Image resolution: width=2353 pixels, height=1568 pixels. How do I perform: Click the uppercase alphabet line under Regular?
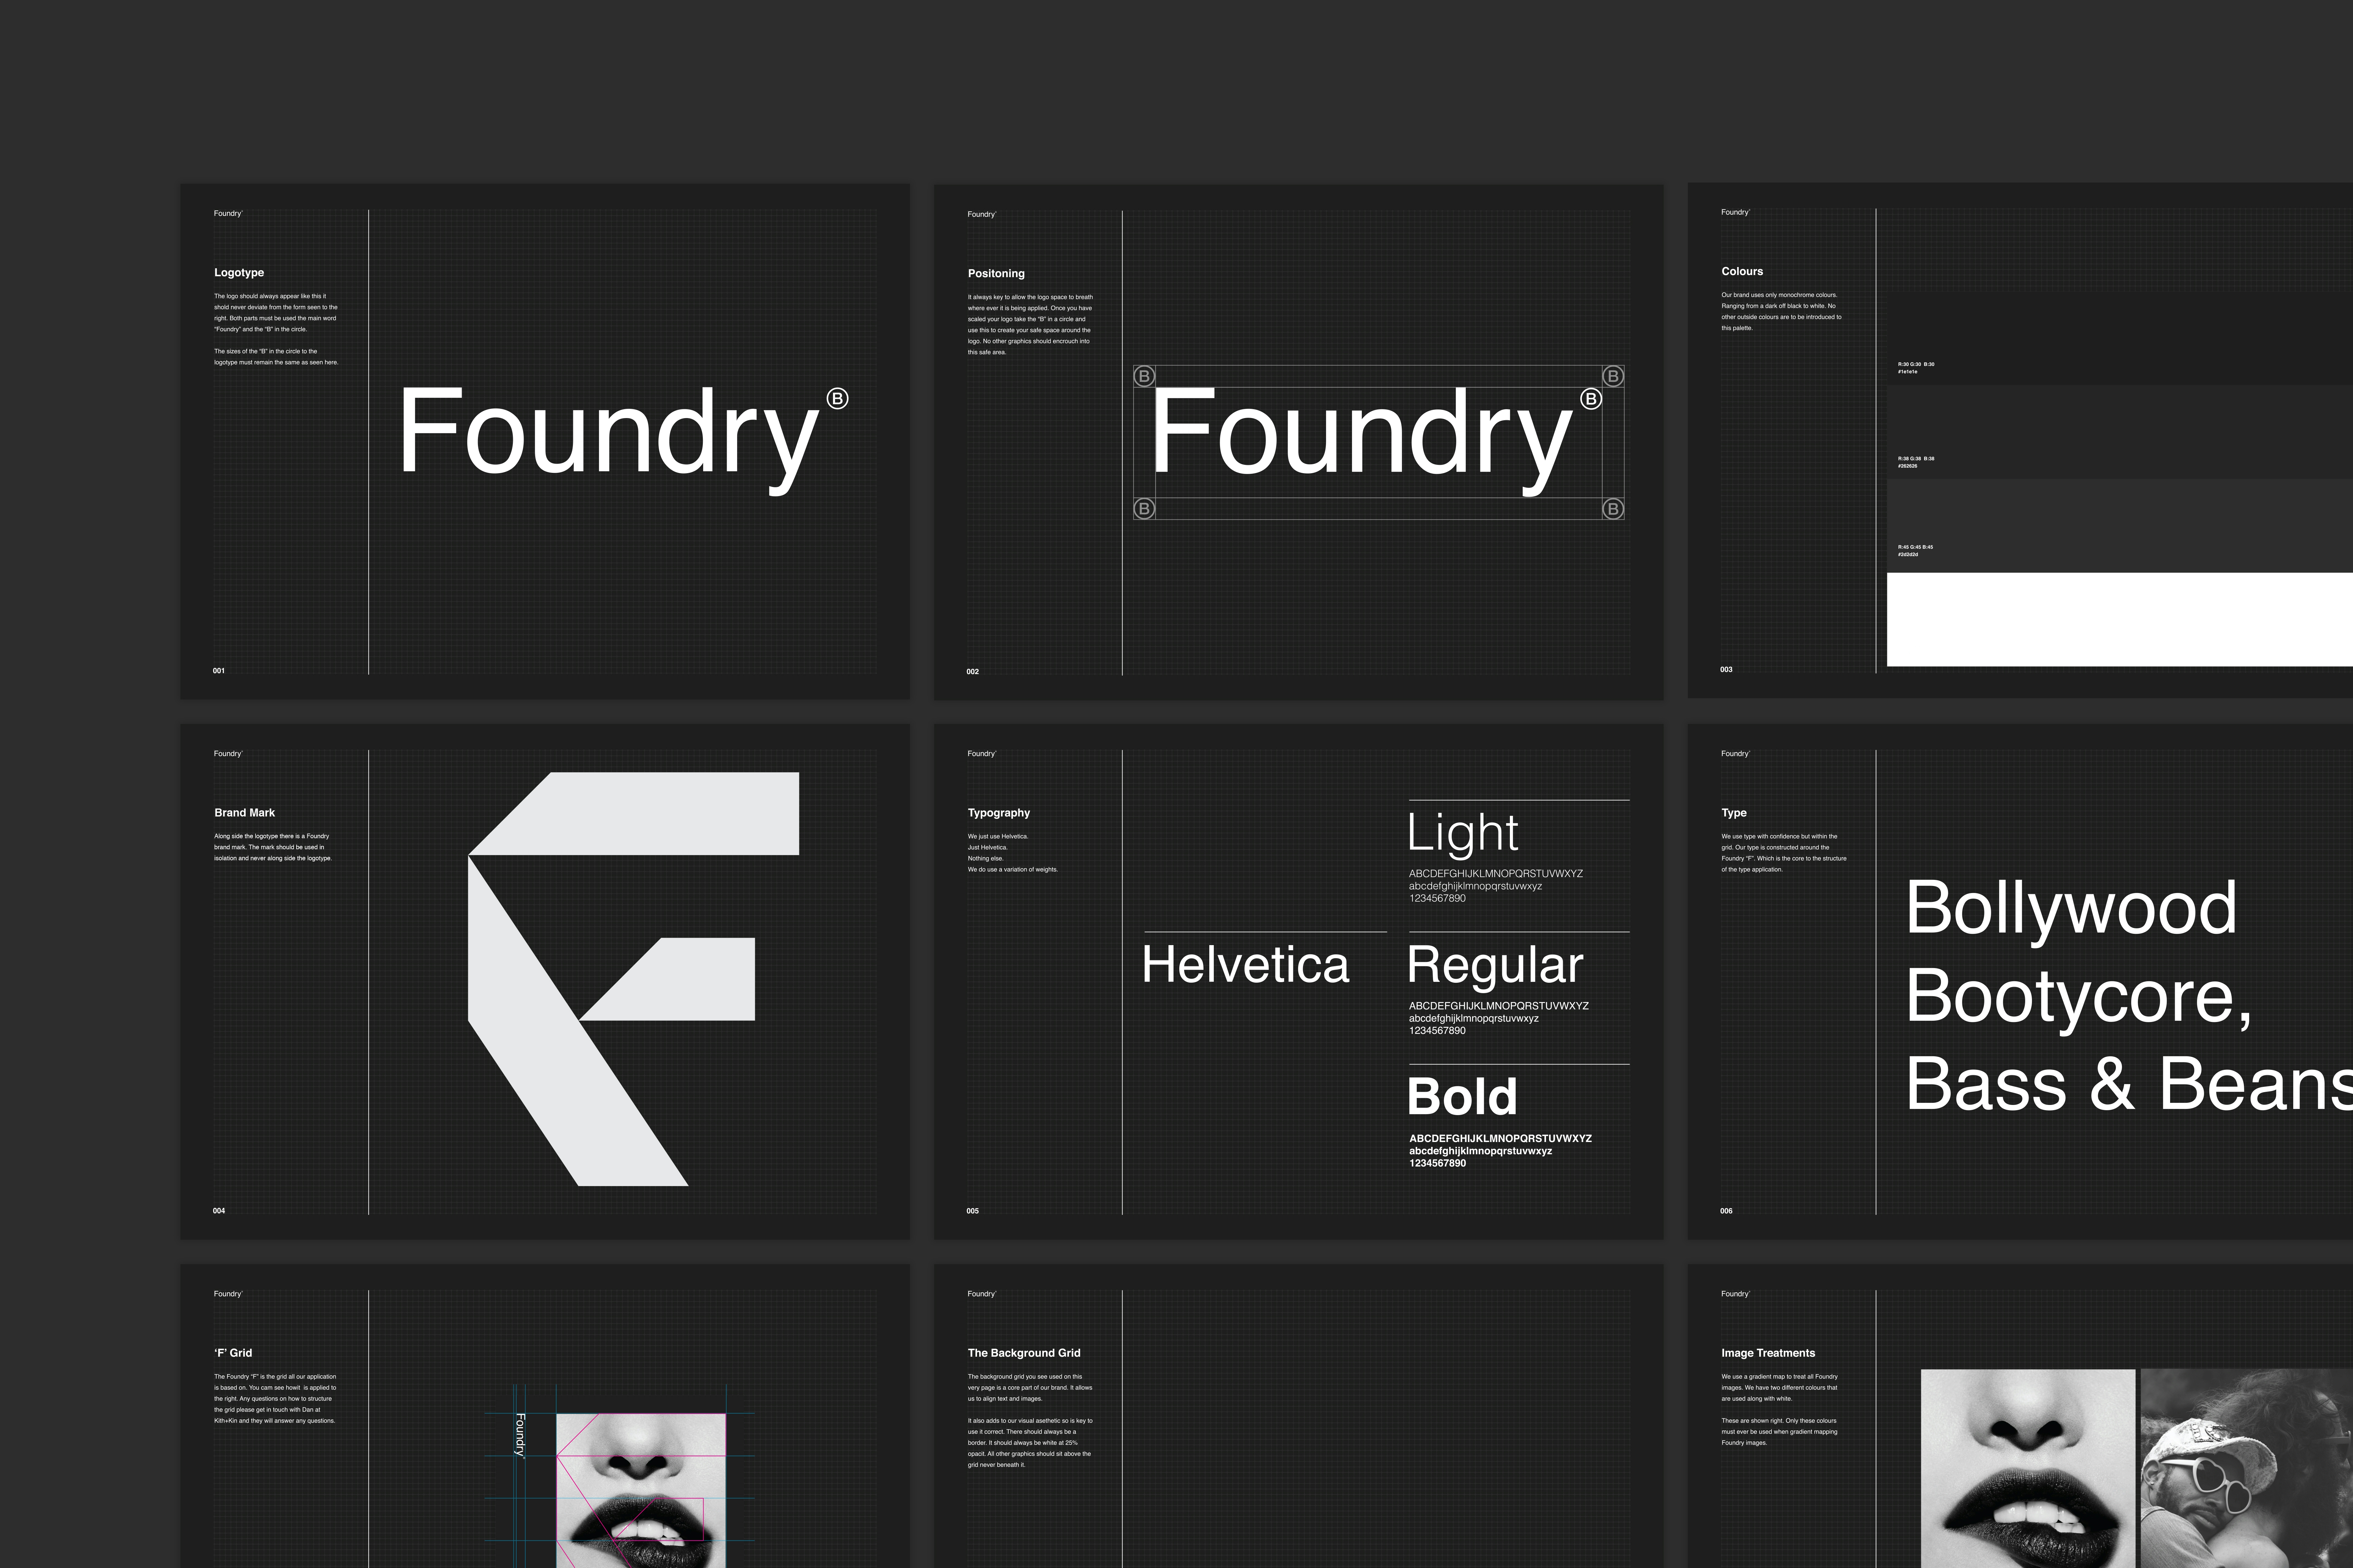1499,1006
